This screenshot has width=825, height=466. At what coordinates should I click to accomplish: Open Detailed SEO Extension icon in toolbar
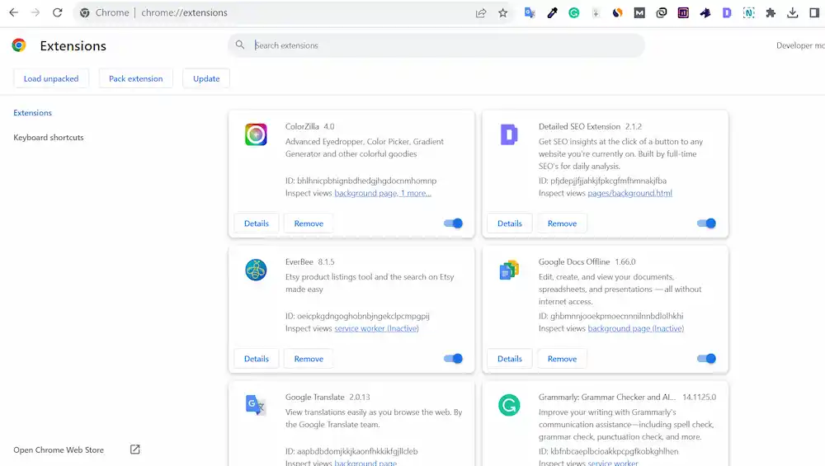click(x=727, y=13)
